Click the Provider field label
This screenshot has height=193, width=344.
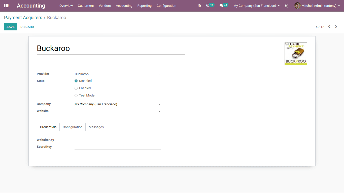click(x=43, y=74)
